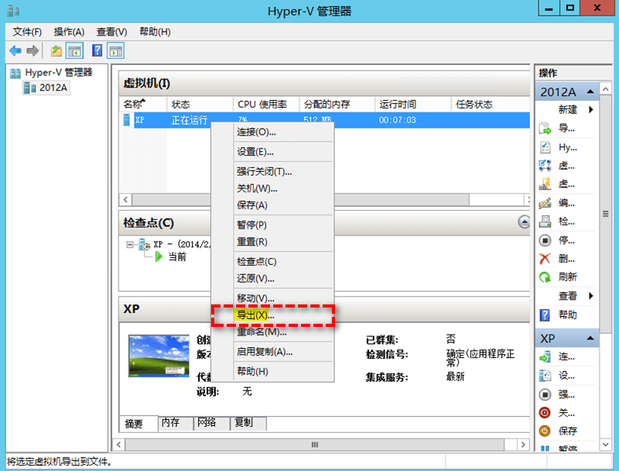Click the actions pane scrollbar down arrow
The width and height of the screenshot is (619, 471).
606,445
